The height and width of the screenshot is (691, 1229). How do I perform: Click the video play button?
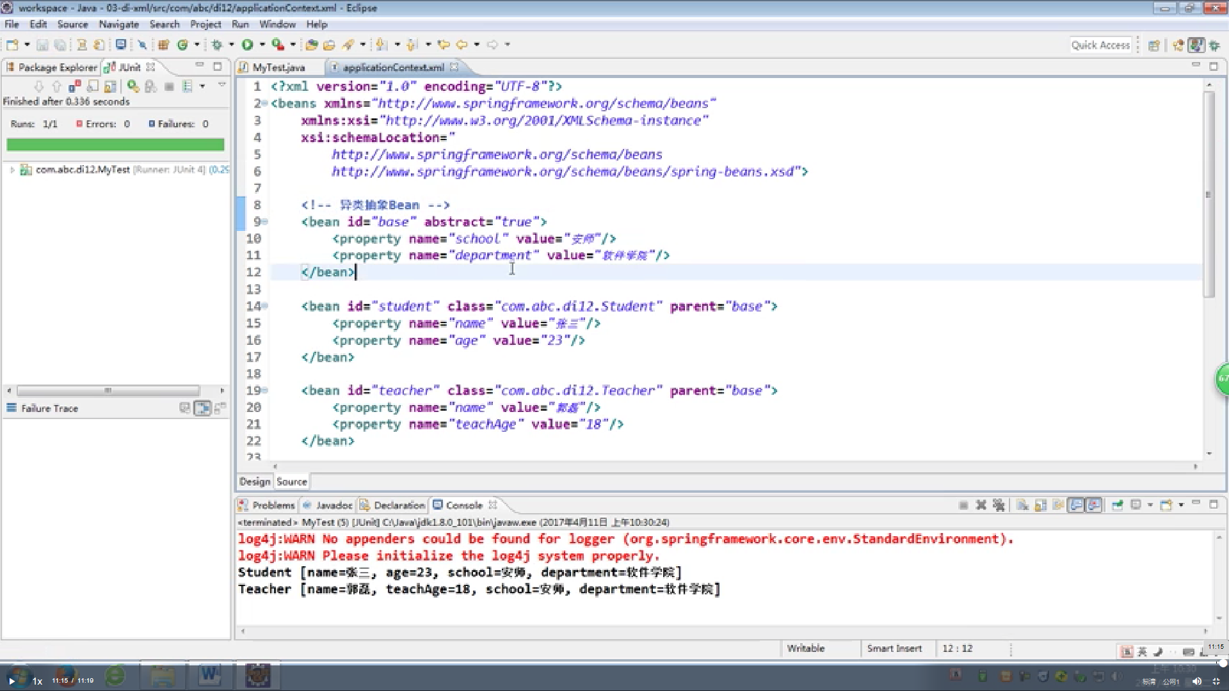12,681
